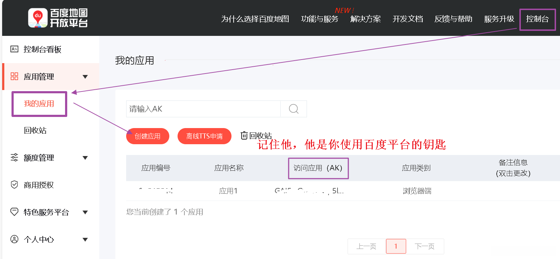Image resolution: width=560 pixels, height=259 pixels.
Task: Click the 创建应用 button
Action: tap(148, 136)
